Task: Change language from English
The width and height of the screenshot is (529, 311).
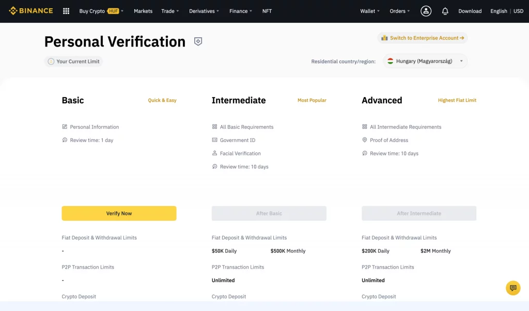Action: click(499, 11)
